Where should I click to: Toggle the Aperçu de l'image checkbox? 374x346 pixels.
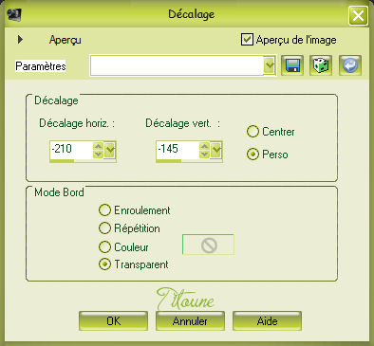[x=247, y=40]
